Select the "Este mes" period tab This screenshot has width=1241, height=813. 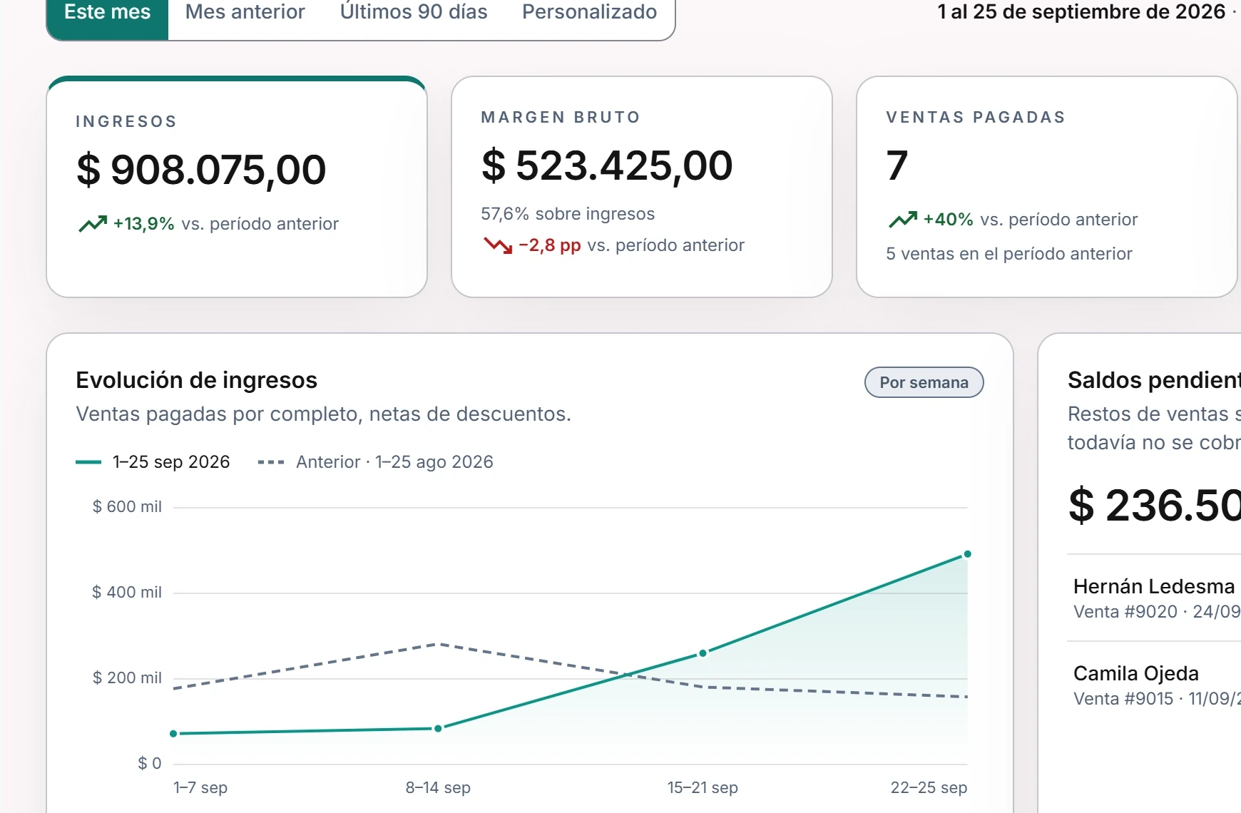[x=108, y=12]
